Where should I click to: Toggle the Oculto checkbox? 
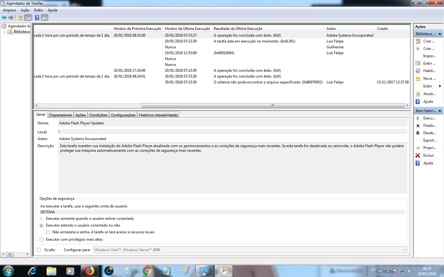[x=39, y=250]
